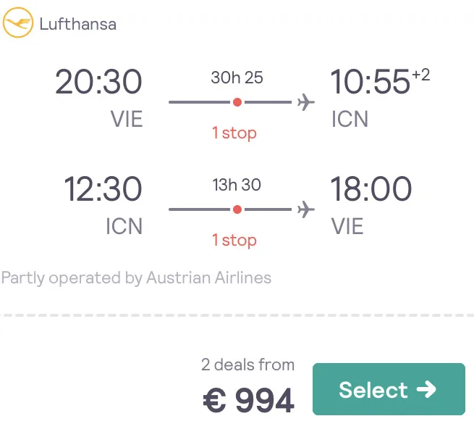The width and height of the screenshot is (474, 437).
Task: Click the outbound '1 stop' label
Action: [x=234, y=133]
